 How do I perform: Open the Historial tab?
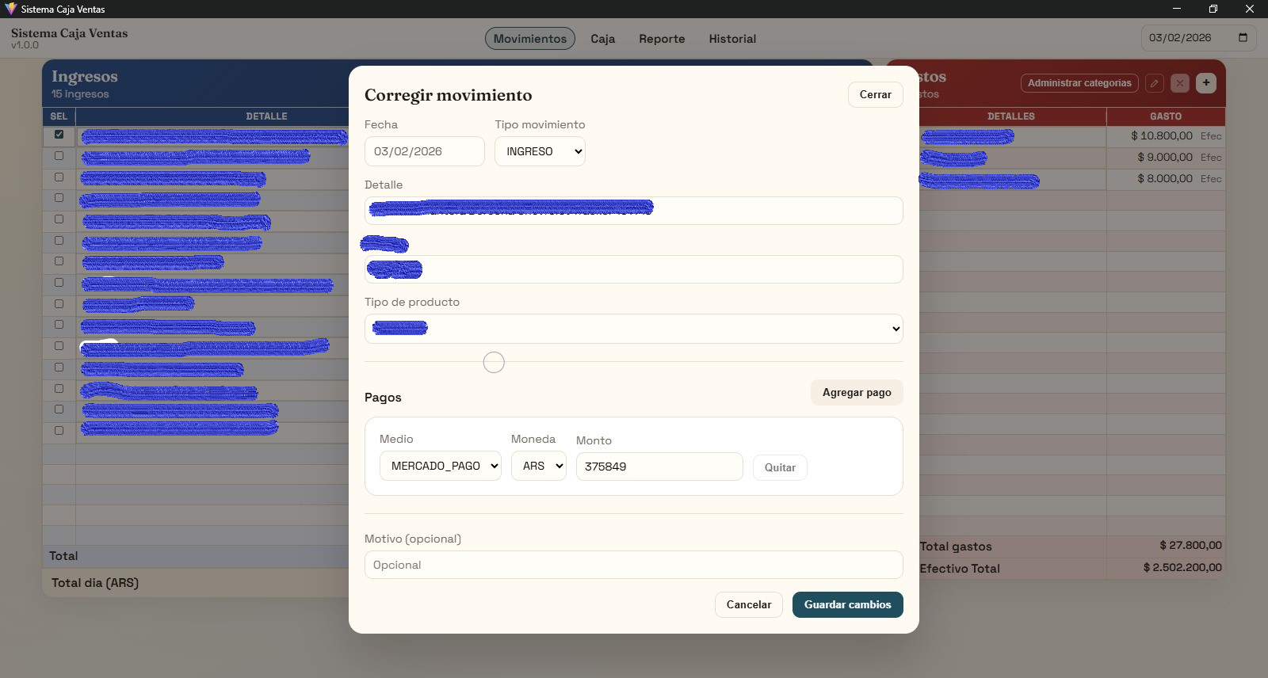point(732,39)
